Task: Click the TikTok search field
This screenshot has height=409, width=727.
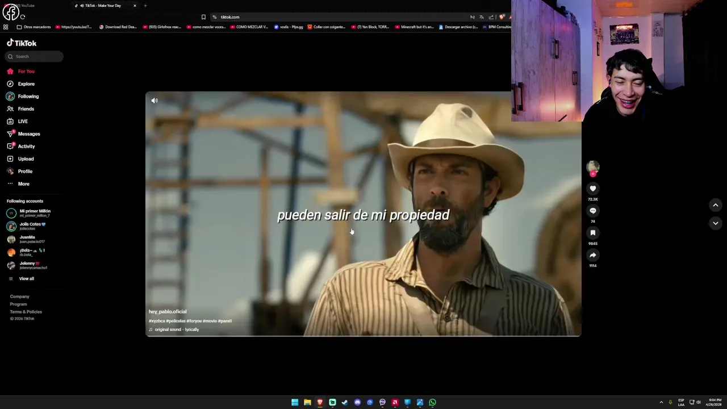Action: 34,56
